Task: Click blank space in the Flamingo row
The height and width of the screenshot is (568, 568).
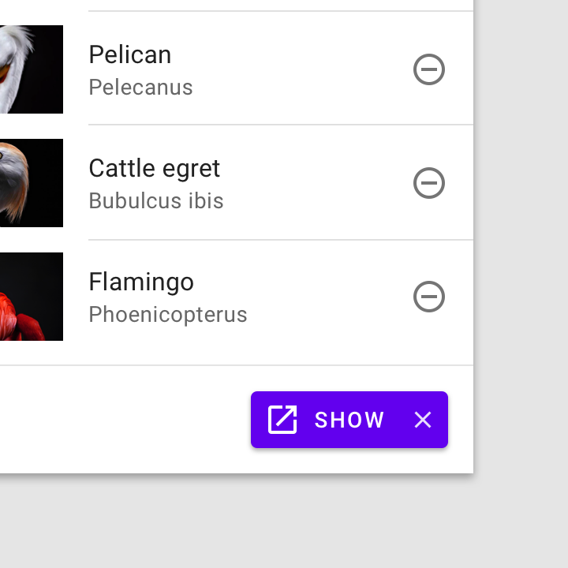Action: pyautogui.click(x=331, y=297)
